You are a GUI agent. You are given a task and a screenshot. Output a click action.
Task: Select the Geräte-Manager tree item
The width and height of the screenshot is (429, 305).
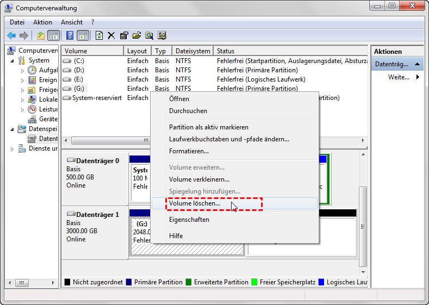[x=42, y=119]
